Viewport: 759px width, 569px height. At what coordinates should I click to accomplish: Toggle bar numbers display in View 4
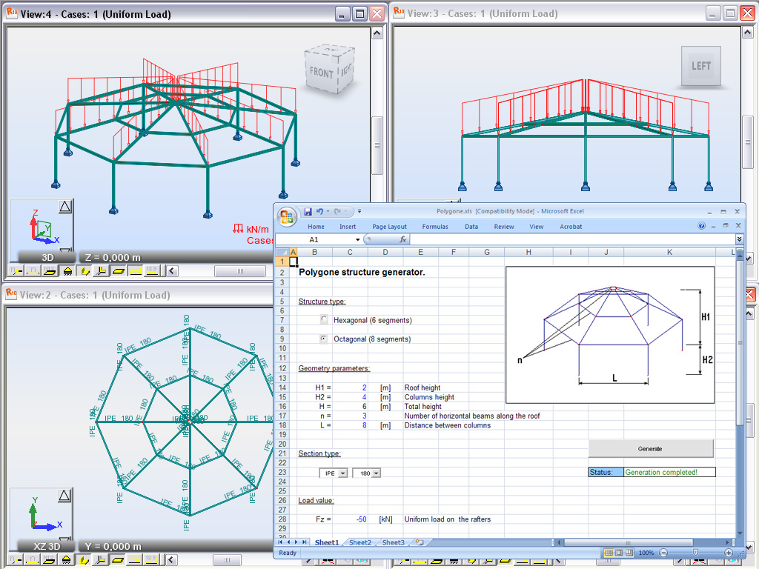click(x=33, y=271)
